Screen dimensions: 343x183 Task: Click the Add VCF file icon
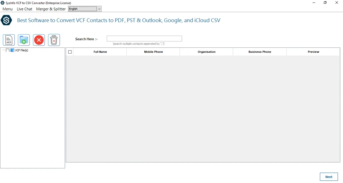click(9, 40)
